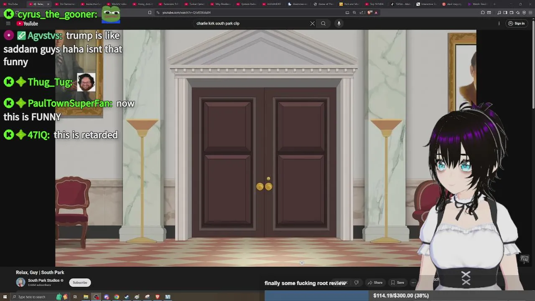535x301 pixels.
Task: Open the zoom indicator in address bar
Action: click(354, 13)
